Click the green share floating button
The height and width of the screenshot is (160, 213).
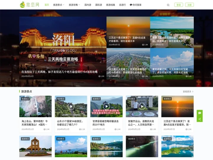200,119
